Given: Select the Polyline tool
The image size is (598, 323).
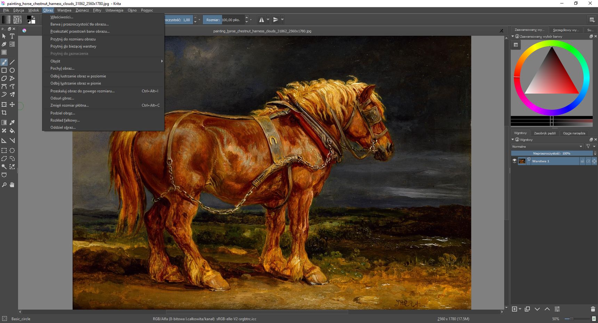Looking at the screenshot, I should pos(12,78).
